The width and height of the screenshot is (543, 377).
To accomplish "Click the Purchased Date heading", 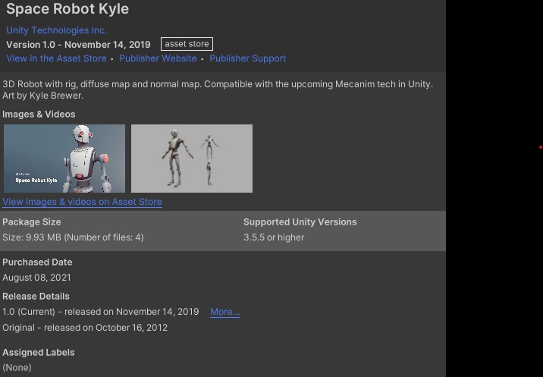I will (x=37, y=262).
